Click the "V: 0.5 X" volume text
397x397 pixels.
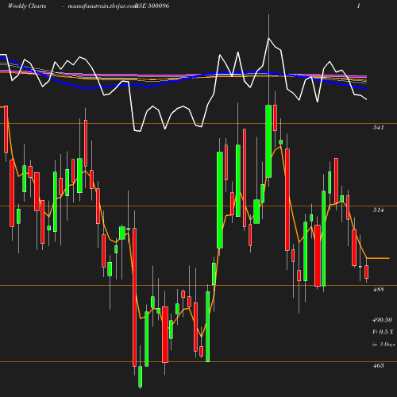pos(383,332)
